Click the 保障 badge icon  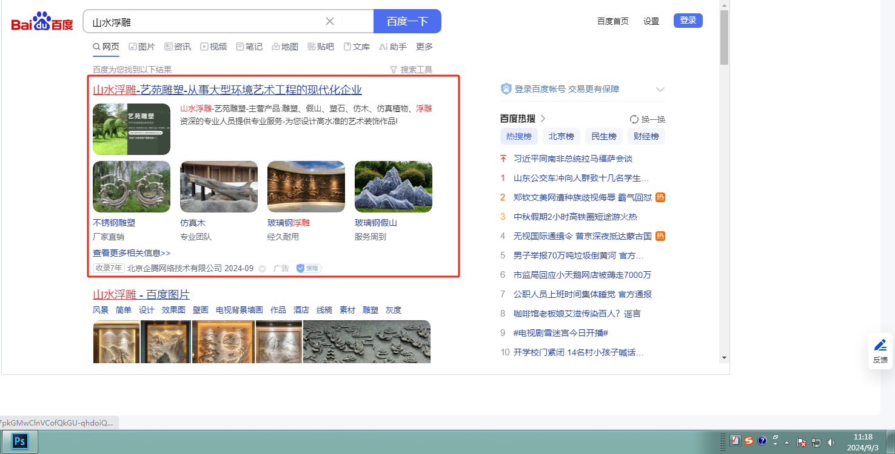309,268
